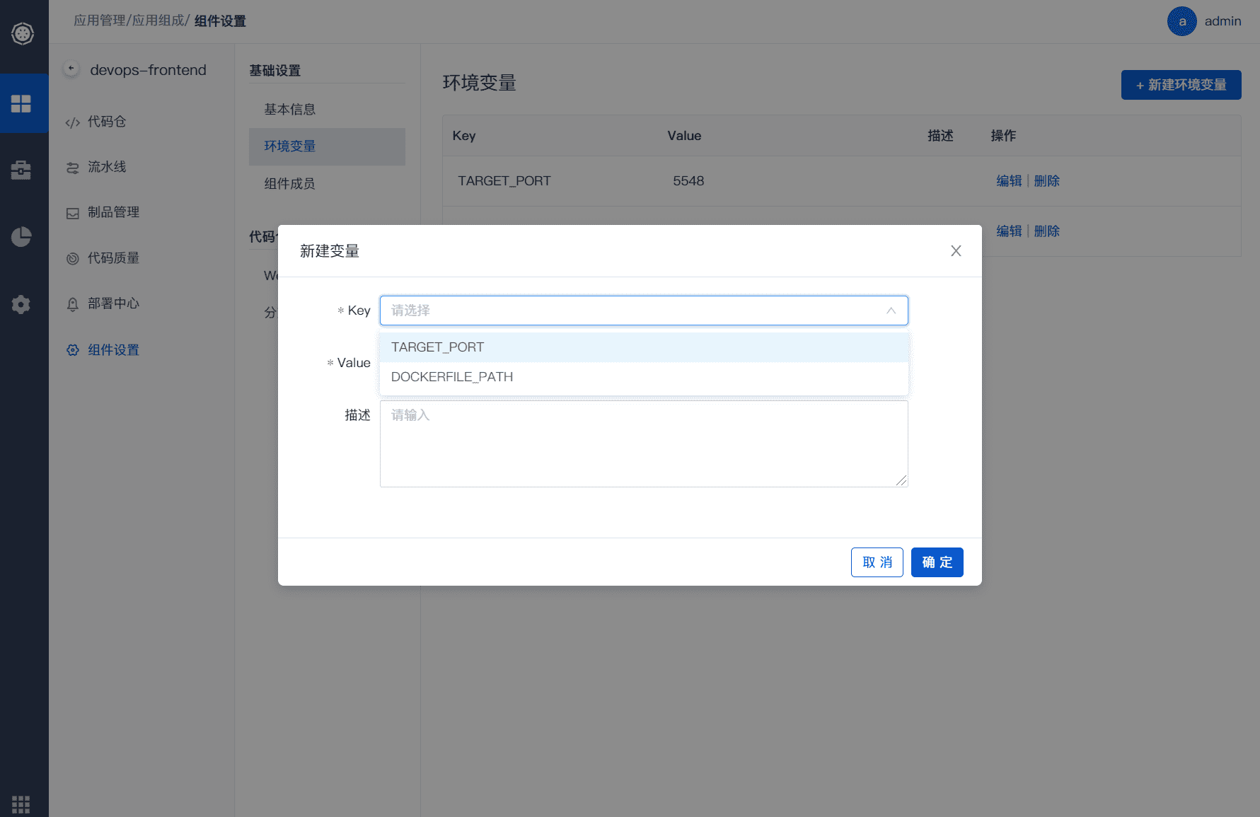Screen dimensions: 1260x817
Task: Open the briefcase icon in left rail
Action: 21,170
